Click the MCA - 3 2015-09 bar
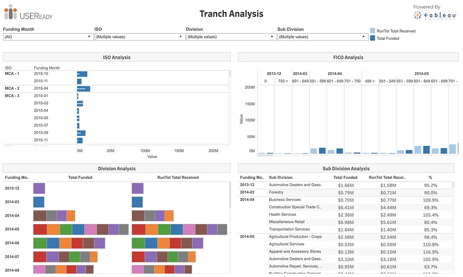 point(81,133)
